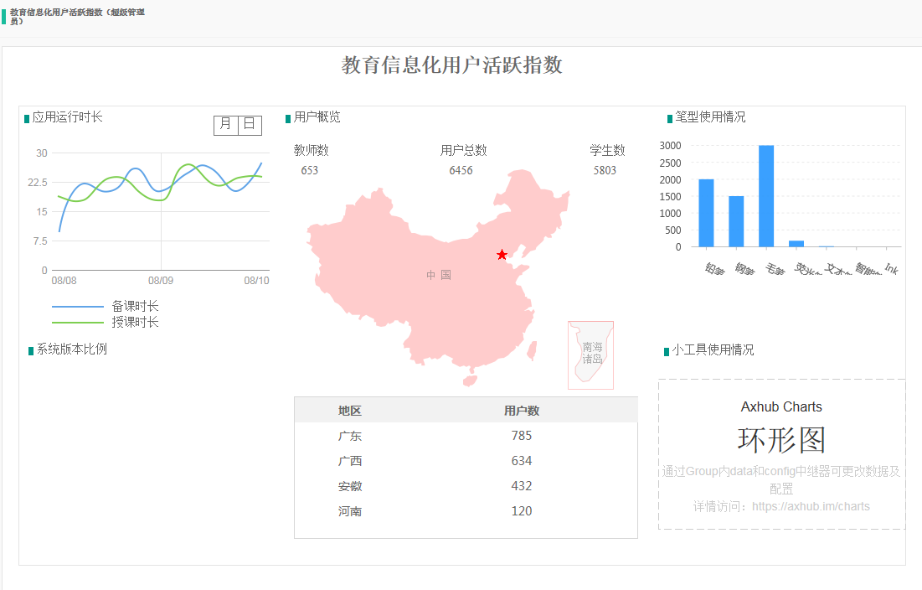Click the 环形图 placeholder chart
Screen dimensions: 922x590
[781, 440]
